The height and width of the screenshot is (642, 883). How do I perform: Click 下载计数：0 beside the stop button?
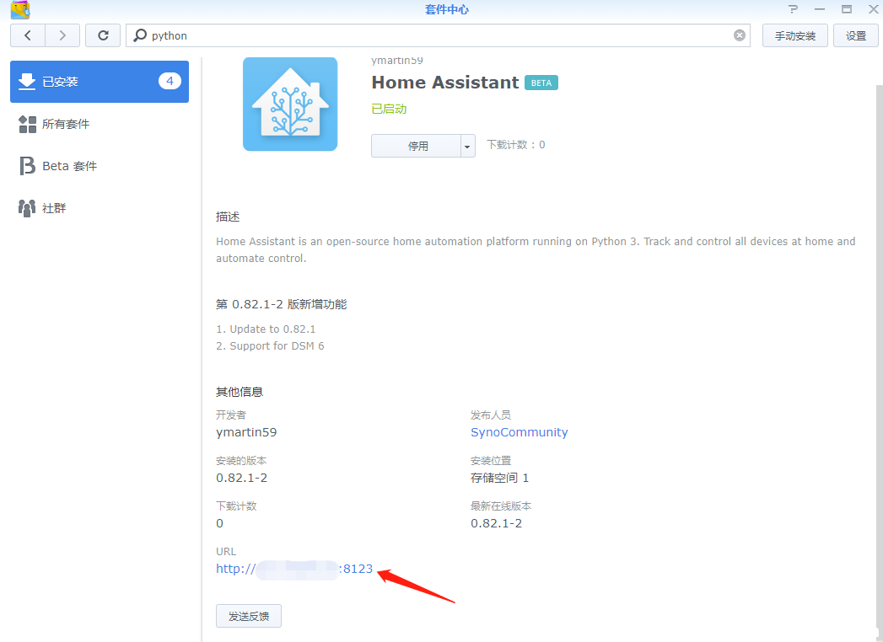tap(516, 145)
